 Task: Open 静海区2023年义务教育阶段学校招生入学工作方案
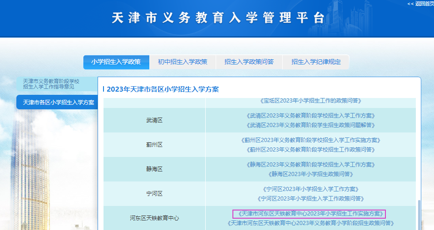click(311, 165)
